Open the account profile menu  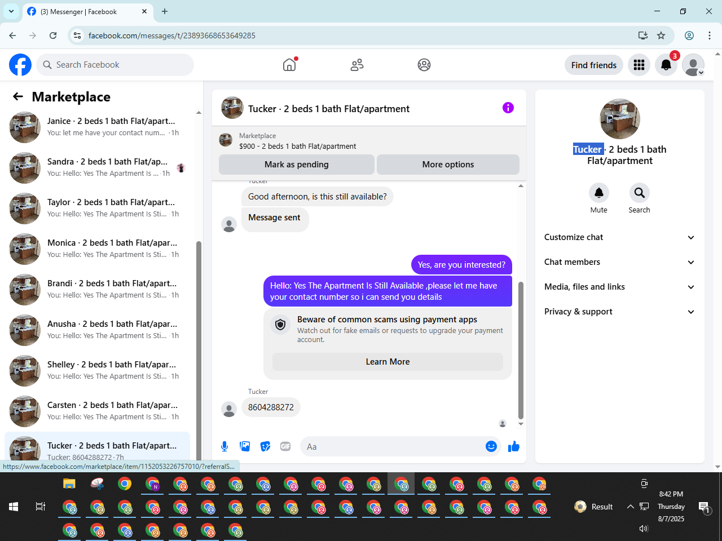coord(693,65)
